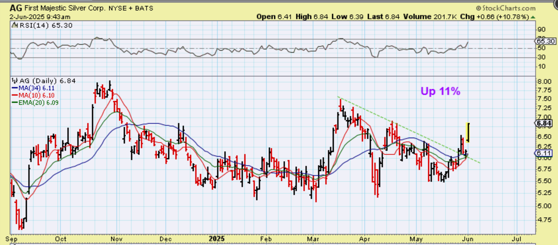
Task: Click the 5.25 price axis label
Action: point(544,193)
